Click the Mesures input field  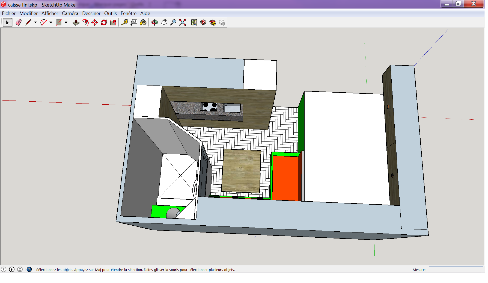456,270
